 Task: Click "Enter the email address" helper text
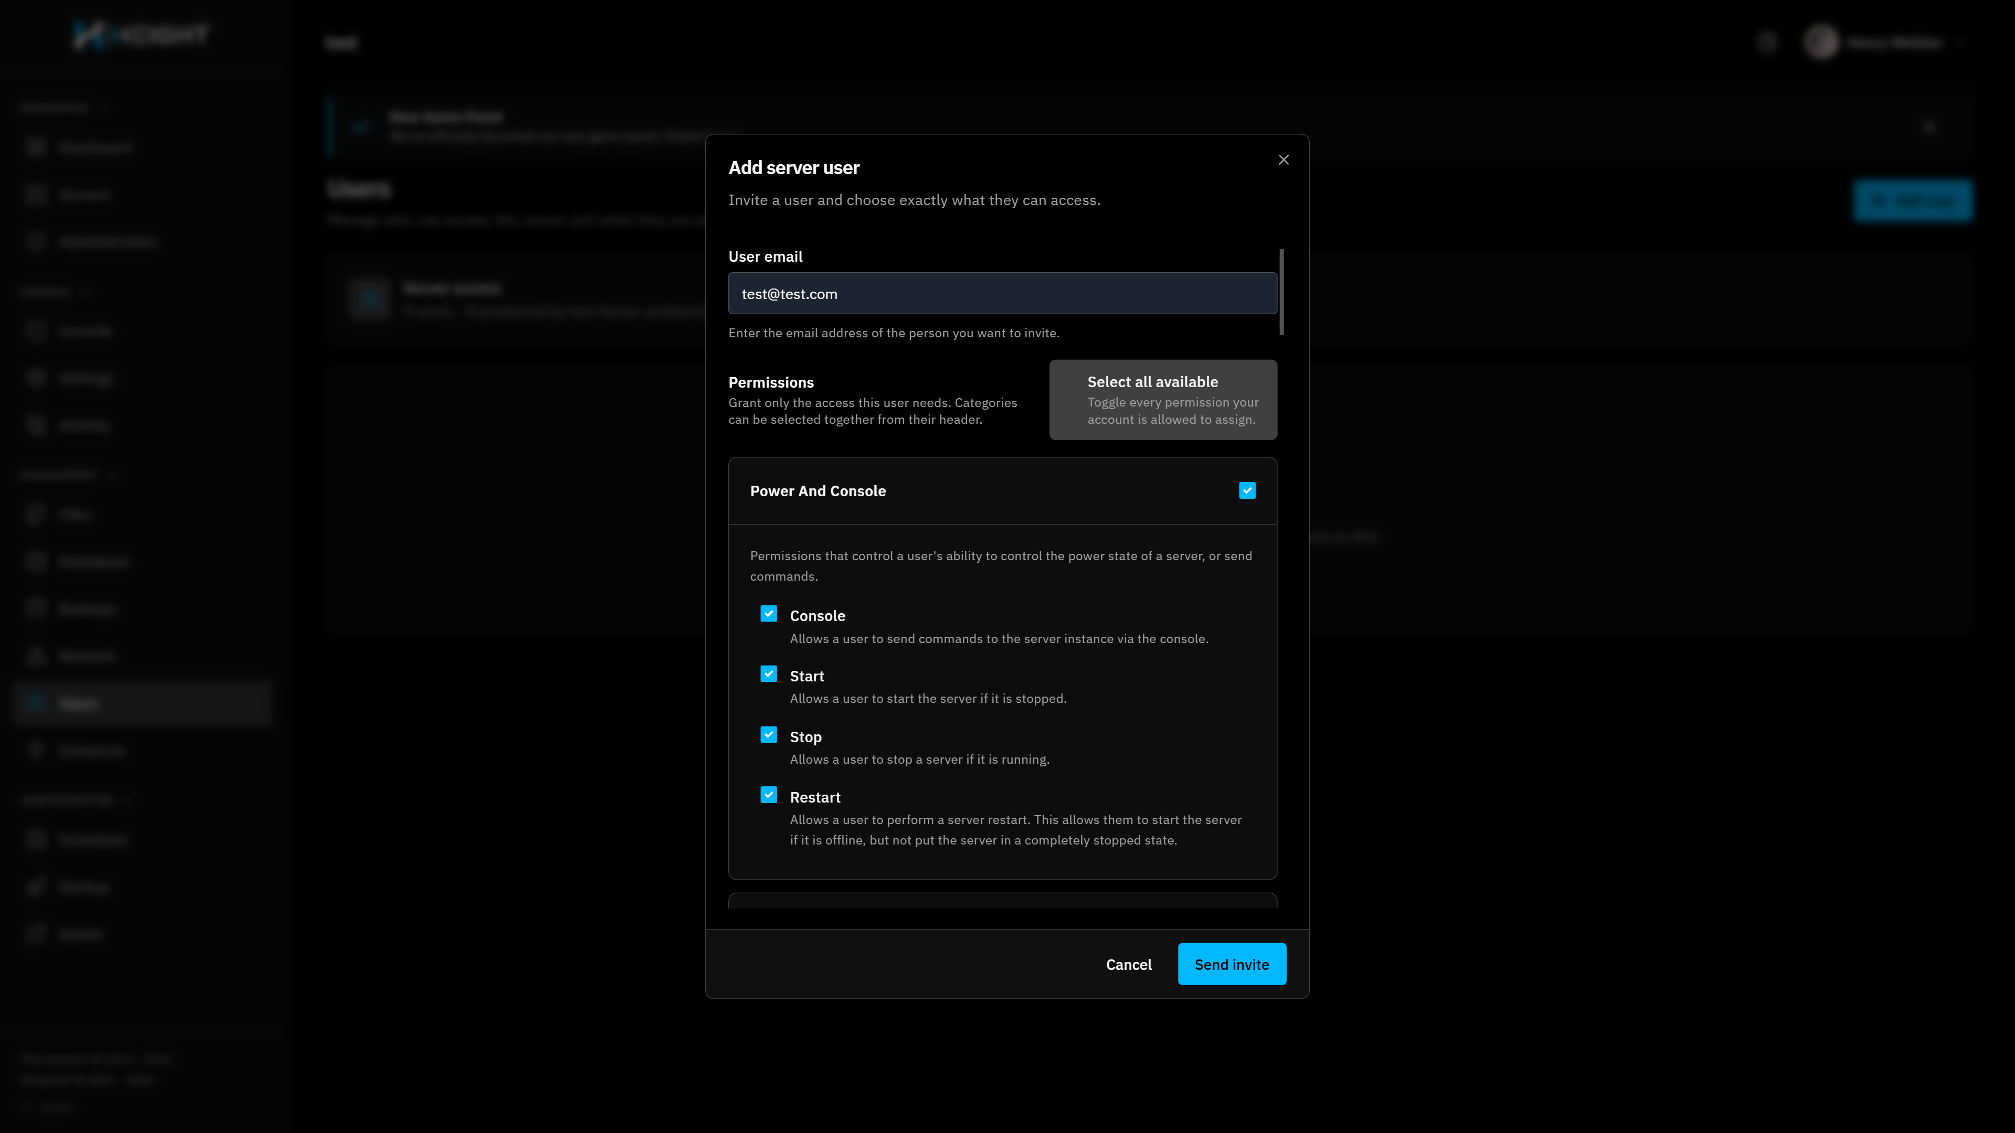coord(894,333)
